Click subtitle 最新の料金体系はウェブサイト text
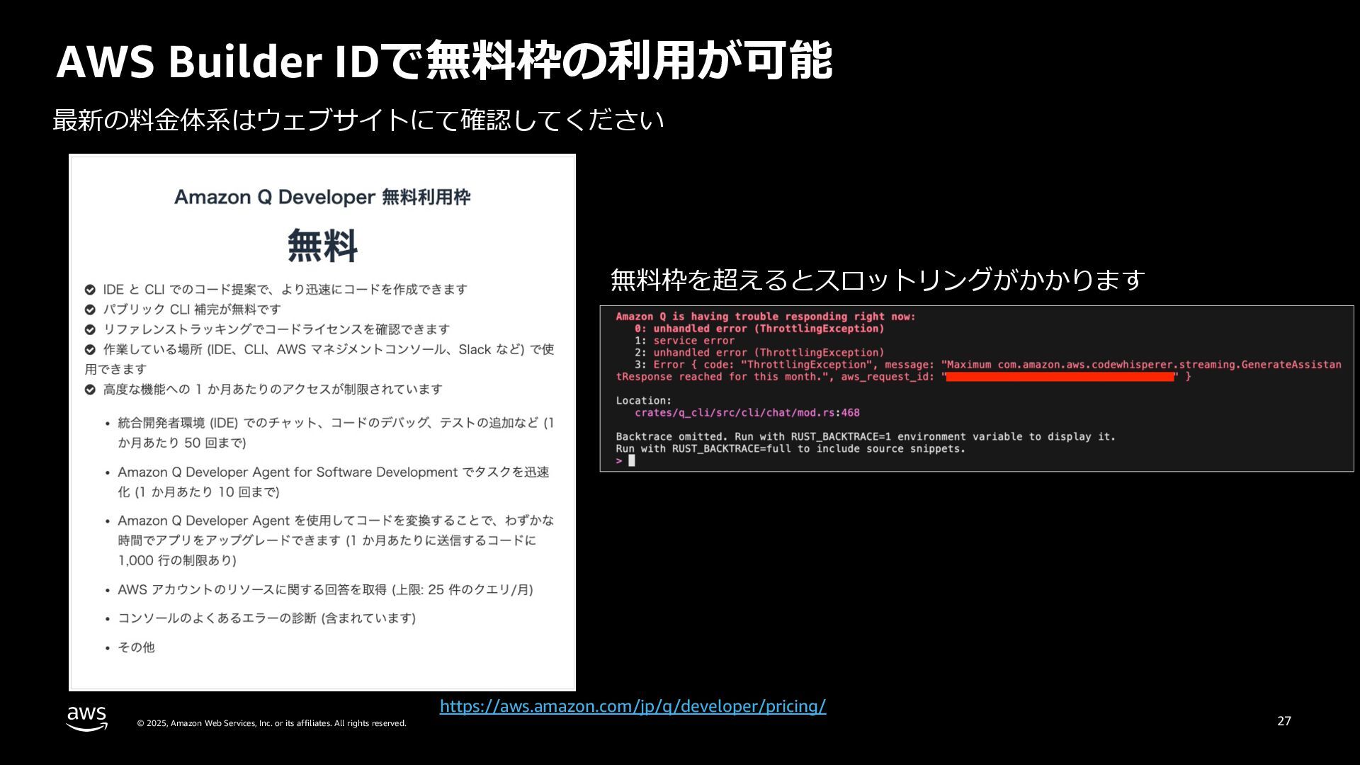Viewport: 1360px width, 765px height. 358,120
